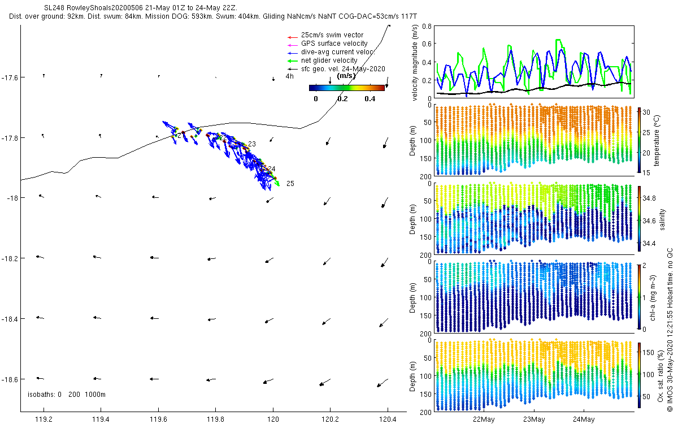Viewport: 678px width, 424px height.
Task: Click the '-18.4' latitude tick on the map
Action: (x=10, y=319)
